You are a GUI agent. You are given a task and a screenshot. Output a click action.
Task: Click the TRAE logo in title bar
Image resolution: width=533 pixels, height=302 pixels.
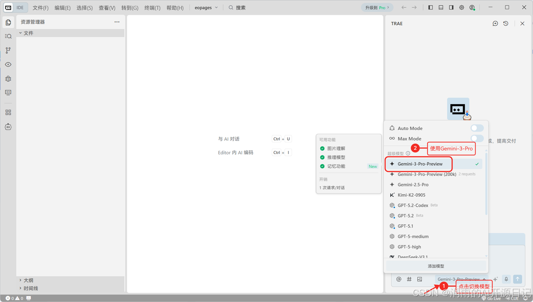point(8,7)
